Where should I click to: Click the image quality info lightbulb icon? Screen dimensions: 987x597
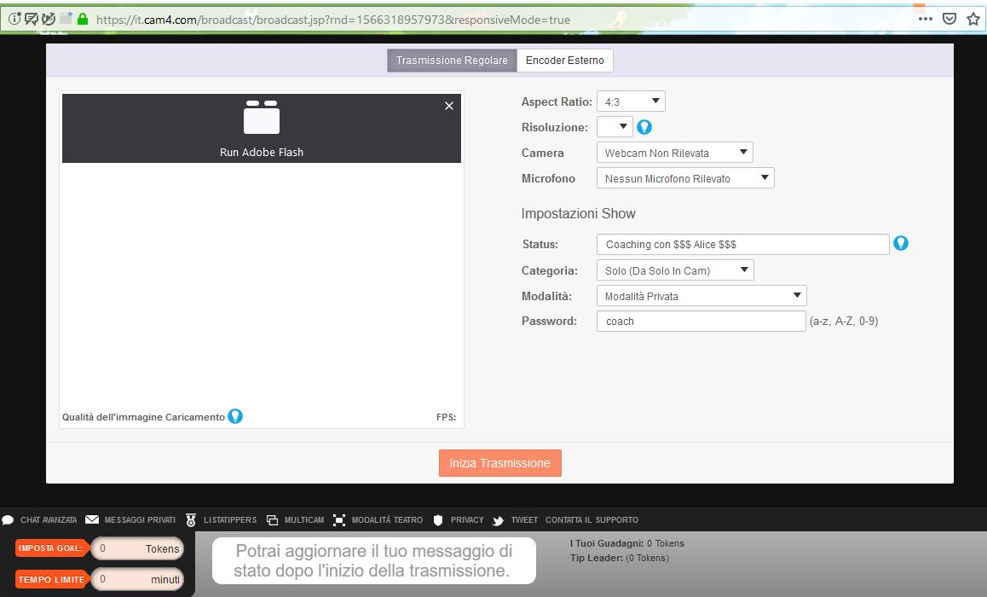click(235, 416)
